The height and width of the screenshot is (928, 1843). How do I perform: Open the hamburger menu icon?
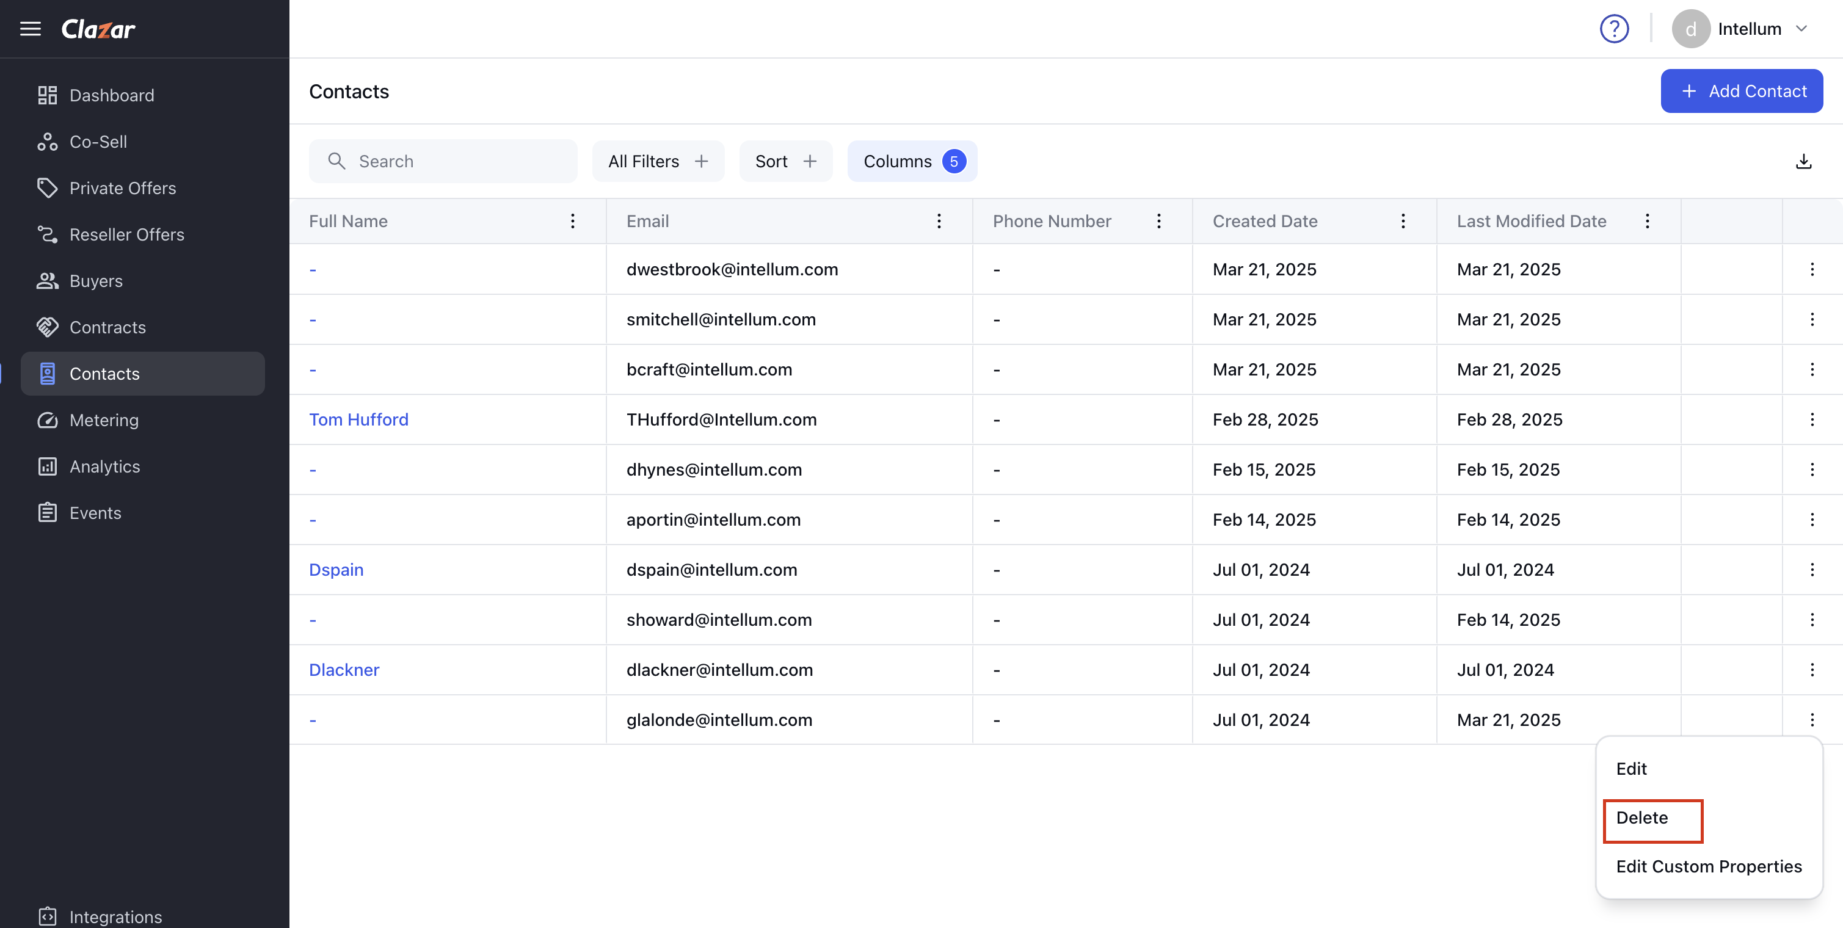pos(30,29)
